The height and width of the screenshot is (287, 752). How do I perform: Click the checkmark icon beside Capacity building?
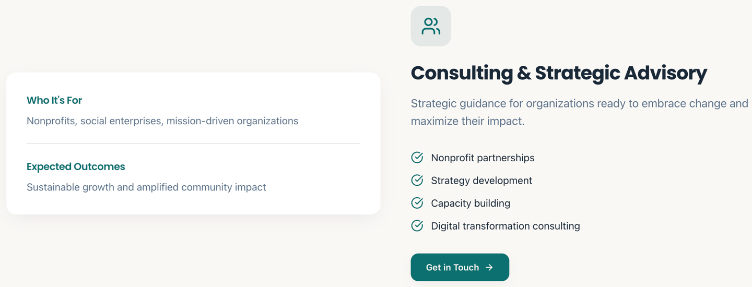click(417, 203)
